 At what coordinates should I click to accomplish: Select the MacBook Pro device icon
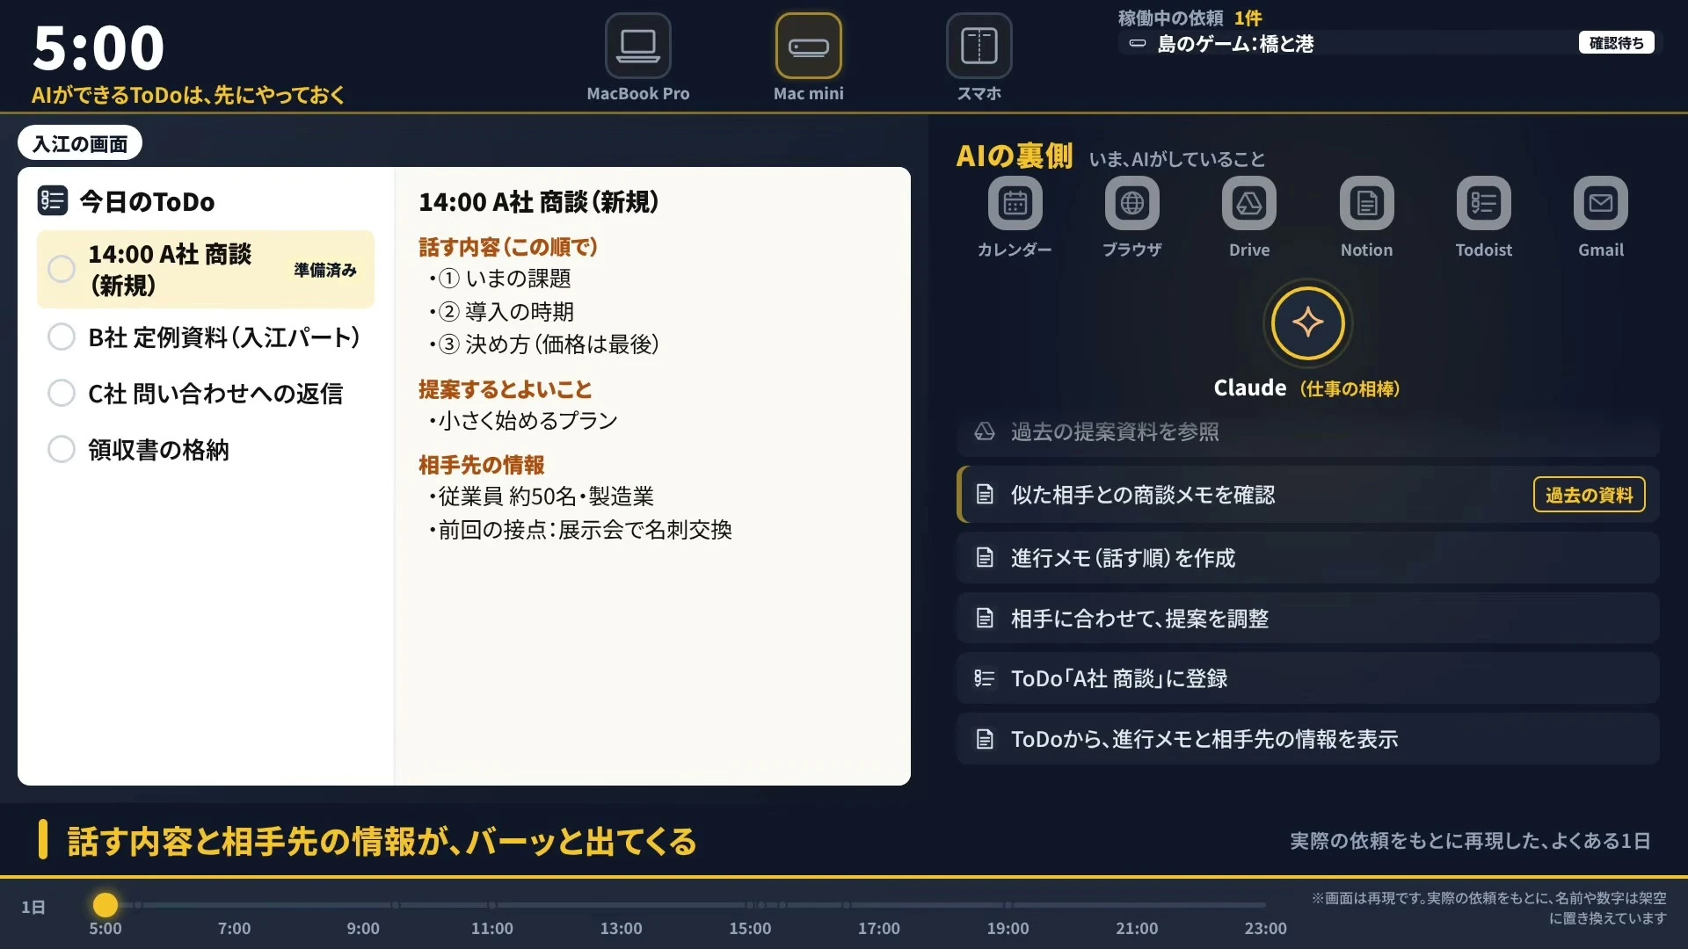[x=637, y=46]
